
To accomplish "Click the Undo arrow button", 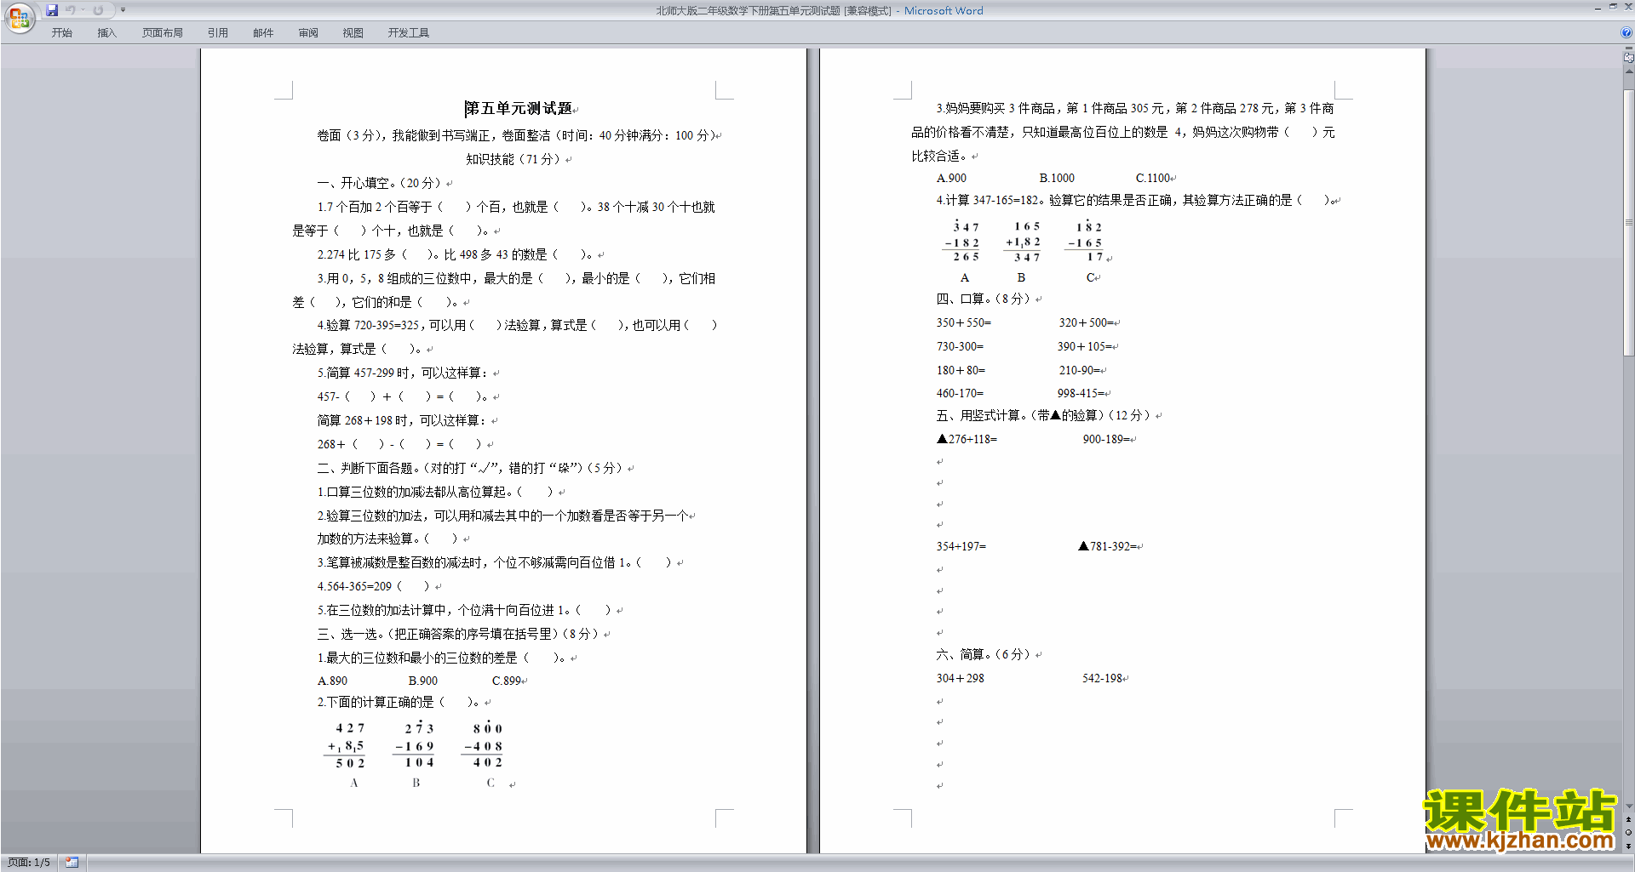I will [x=71, y=10].
